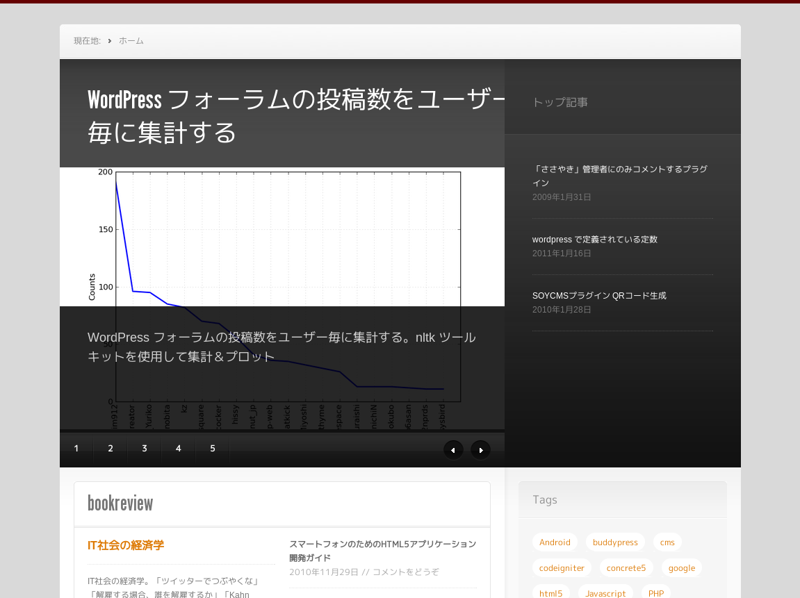Select the buddypress tag

615,542
